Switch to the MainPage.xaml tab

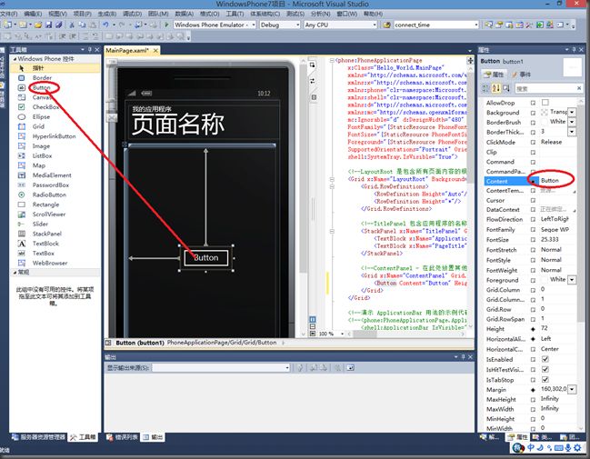pos(128,50)
